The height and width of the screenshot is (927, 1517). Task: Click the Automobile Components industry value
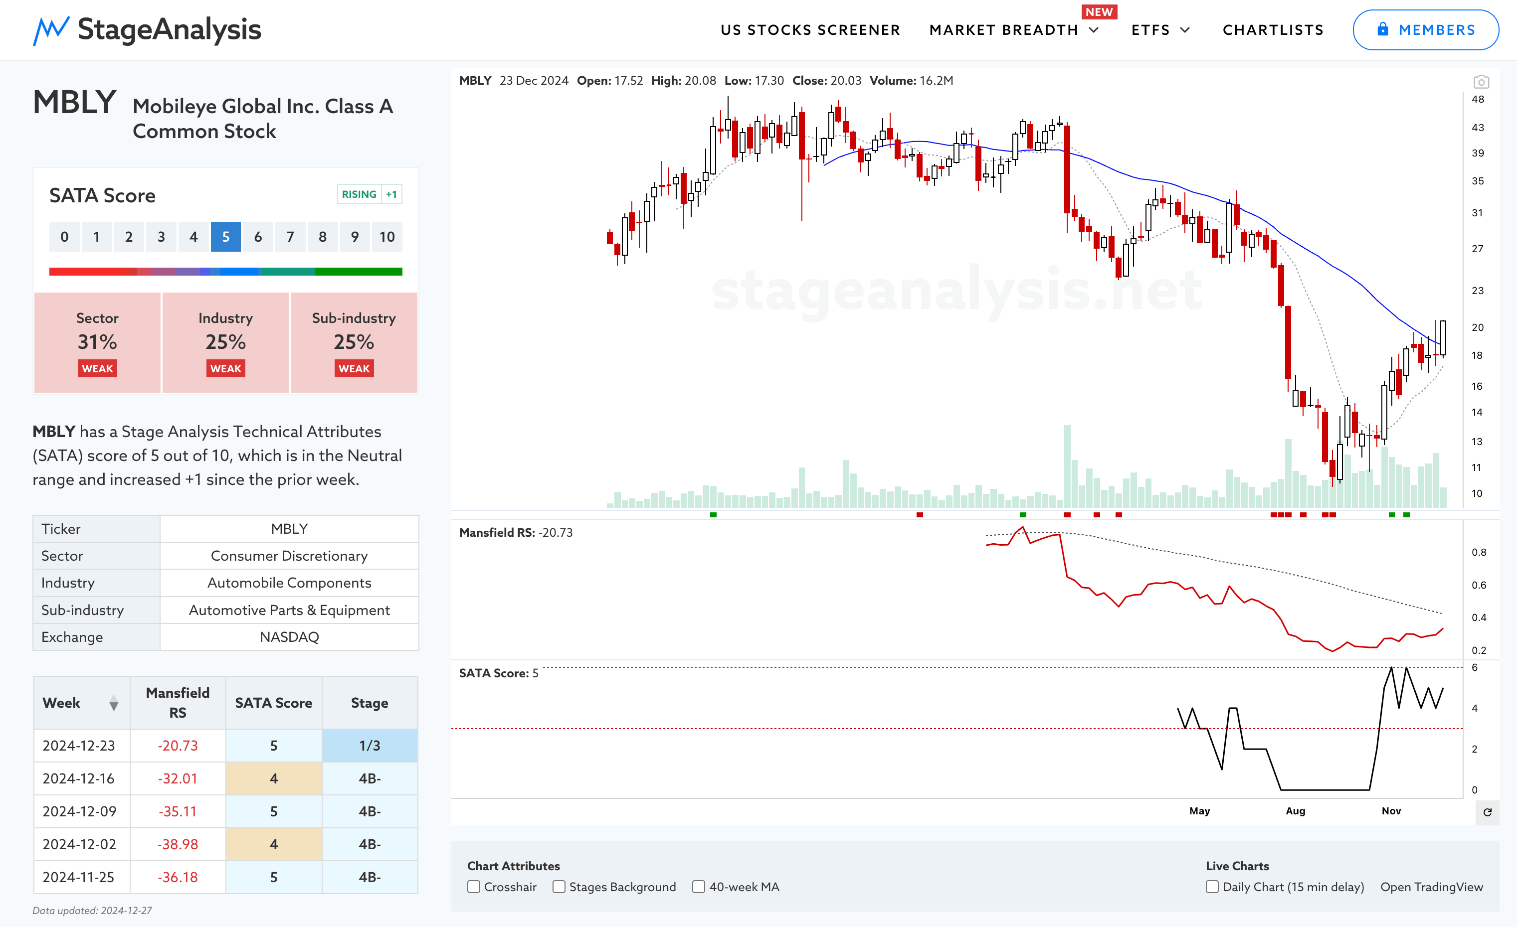[289, 583]
